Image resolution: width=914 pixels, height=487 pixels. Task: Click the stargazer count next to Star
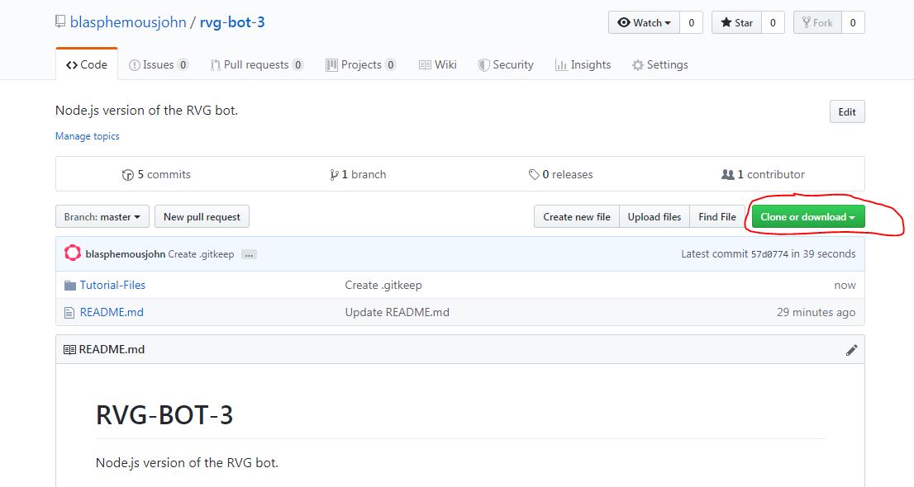click(x=773, y=23)
